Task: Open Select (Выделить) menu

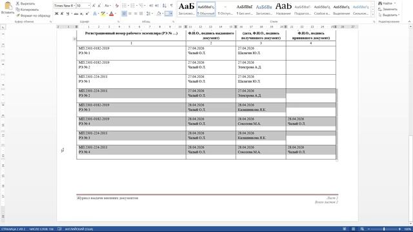Action: point(388,15)
